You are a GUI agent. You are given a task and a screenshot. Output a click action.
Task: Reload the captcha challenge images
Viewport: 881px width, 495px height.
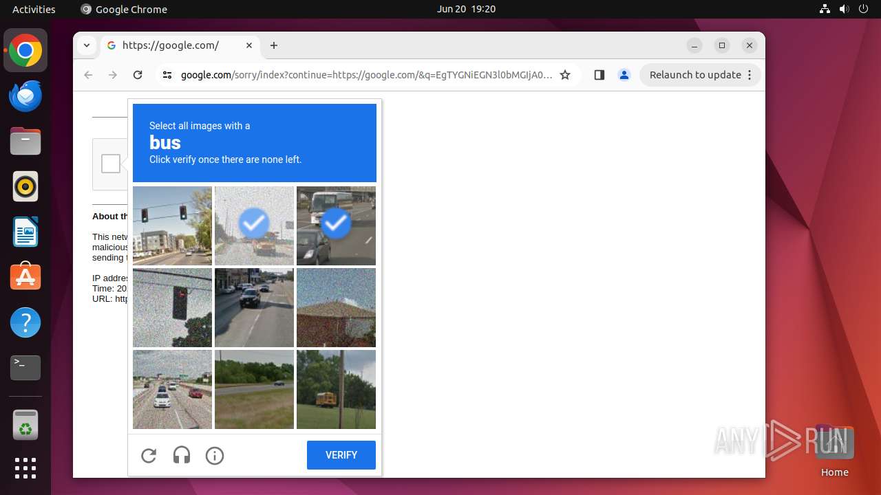(x=149, y=455)
